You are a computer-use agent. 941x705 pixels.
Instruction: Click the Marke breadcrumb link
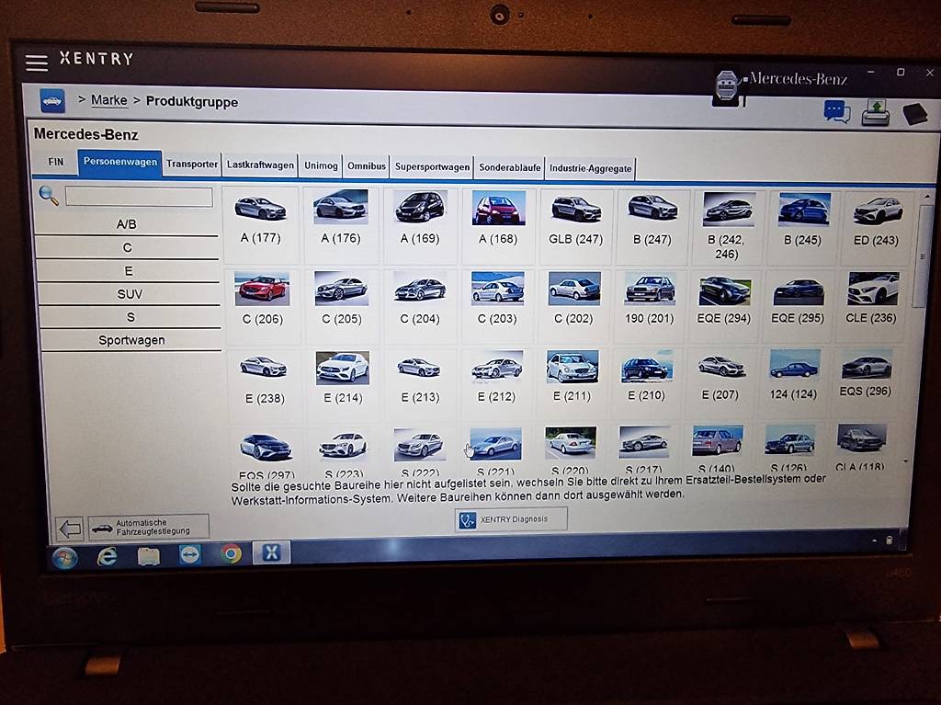109,101
